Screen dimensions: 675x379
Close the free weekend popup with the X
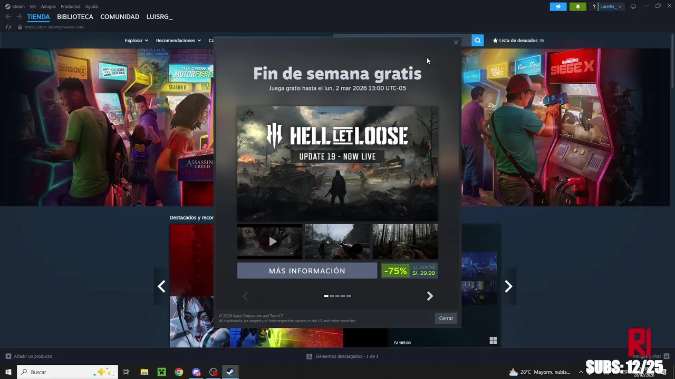pos(456,43)
